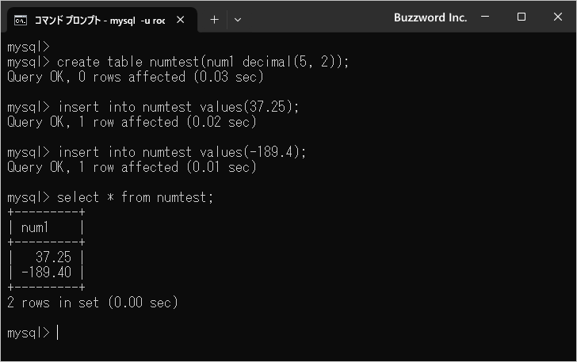The width and height of the screenshot is (577, 362).
Task: Place cursor at the last mysql prompt
Action: click(x=58, y=333)
